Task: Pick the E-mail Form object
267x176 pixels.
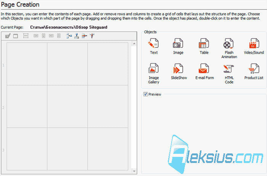Action: pos(204,68)
